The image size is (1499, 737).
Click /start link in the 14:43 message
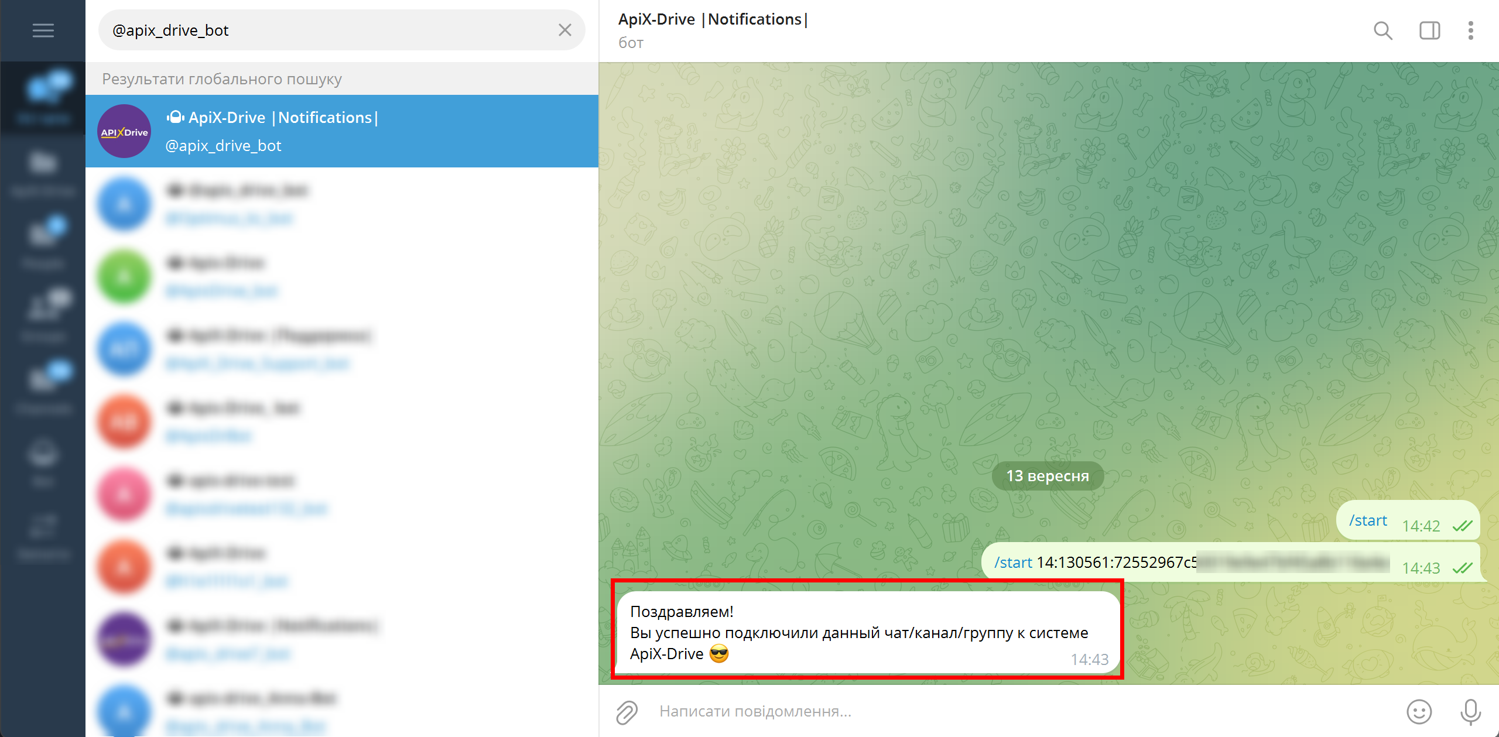click(x=1013, y=563)
